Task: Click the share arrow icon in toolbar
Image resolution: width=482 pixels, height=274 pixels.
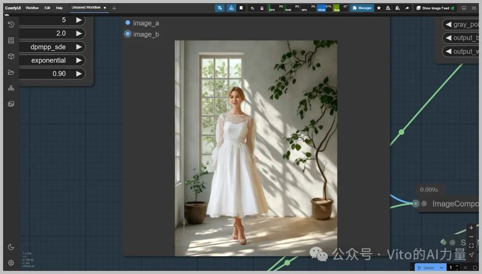Action: pos(407,8)
